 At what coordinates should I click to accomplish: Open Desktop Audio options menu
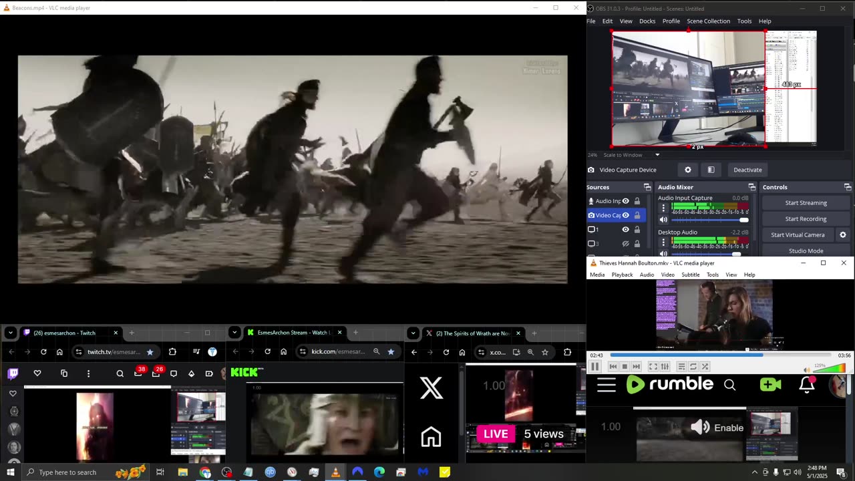pos(663,242)
